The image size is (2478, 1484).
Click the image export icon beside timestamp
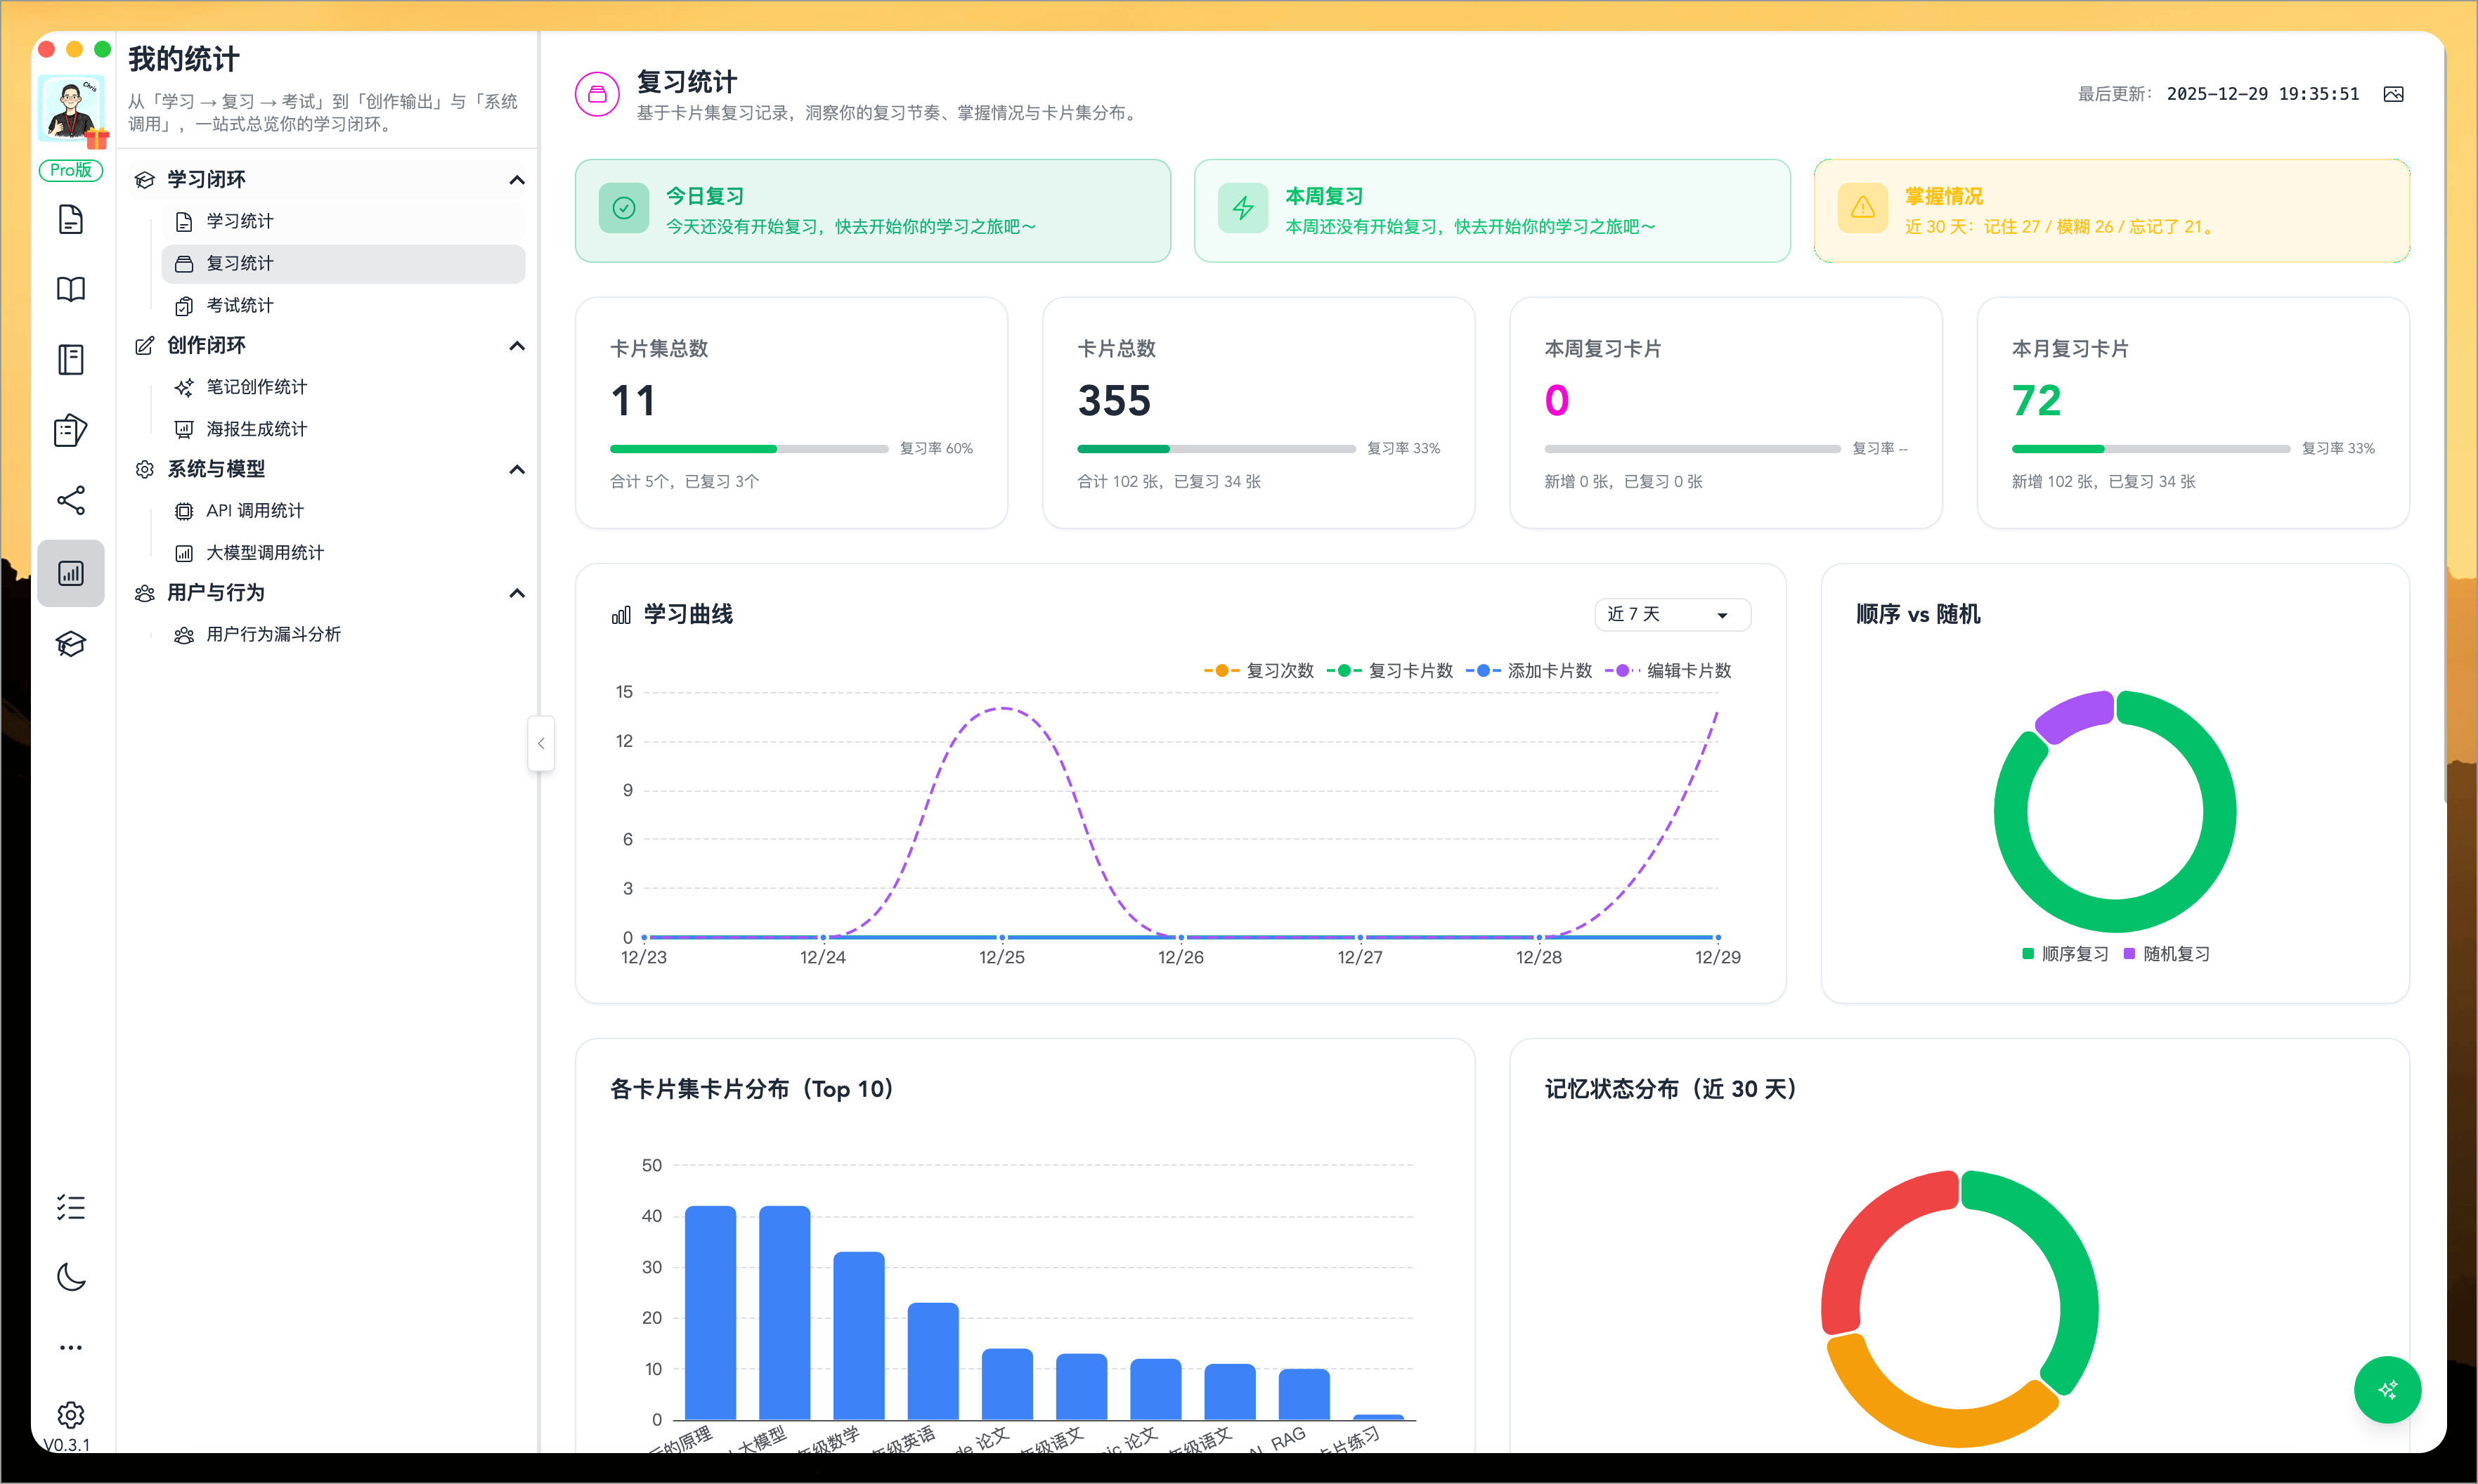click(2393, 94)
